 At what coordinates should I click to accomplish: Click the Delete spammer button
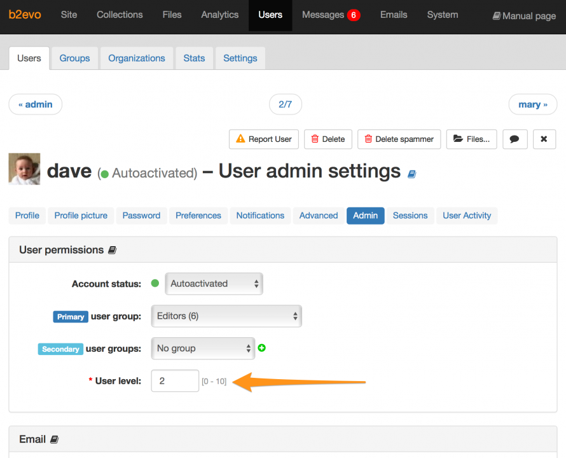[x=399, y=139]
